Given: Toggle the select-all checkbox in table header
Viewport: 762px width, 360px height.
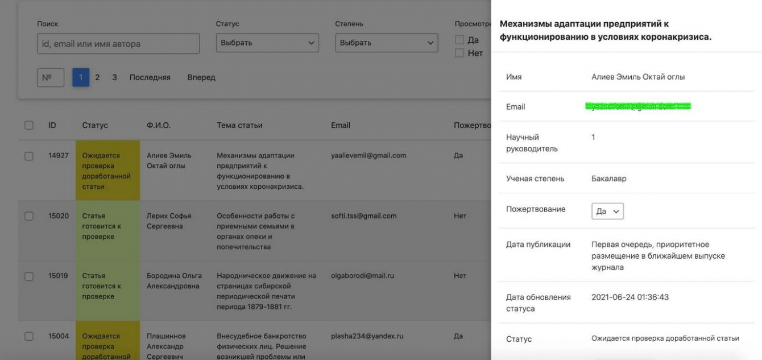Looking at the screenshot, I should click(x=29, y=125).
